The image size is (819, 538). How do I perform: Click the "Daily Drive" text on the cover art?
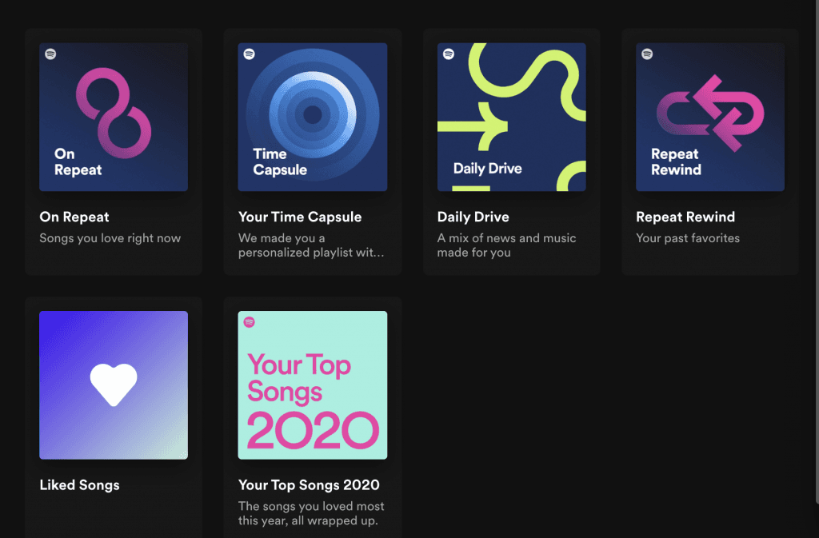487,169
